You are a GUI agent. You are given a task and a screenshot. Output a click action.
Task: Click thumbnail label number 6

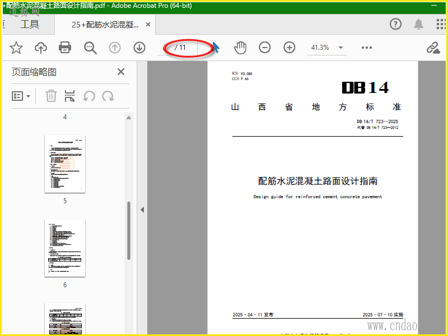(x=65, y=285)
